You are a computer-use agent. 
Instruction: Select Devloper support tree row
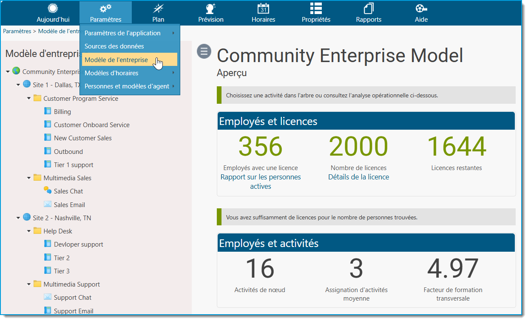click(x=79, y=244)
